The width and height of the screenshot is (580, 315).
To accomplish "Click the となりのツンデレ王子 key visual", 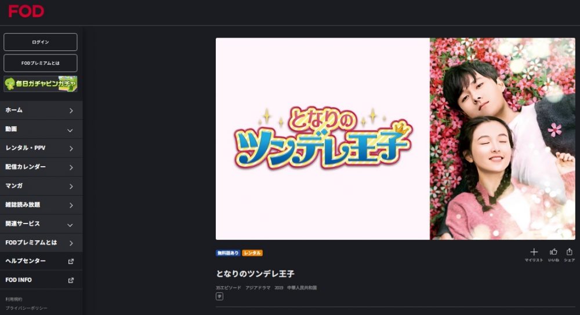I will 395,138.
